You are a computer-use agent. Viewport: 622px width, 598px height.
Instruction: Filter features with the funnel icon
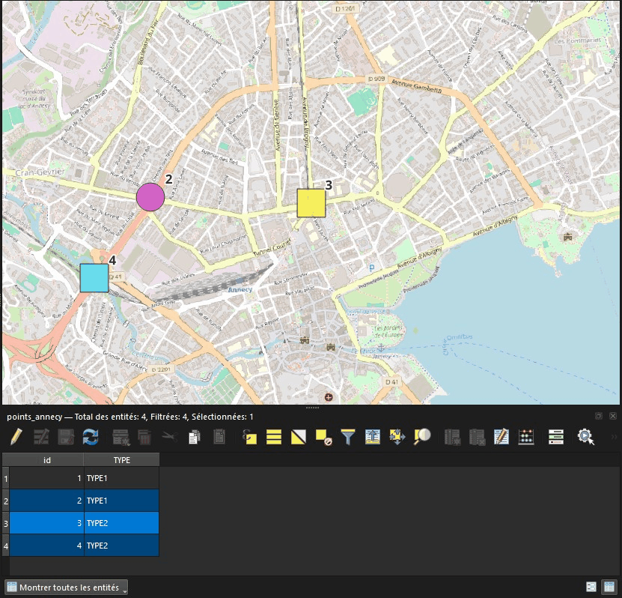[x=348, y=437]
